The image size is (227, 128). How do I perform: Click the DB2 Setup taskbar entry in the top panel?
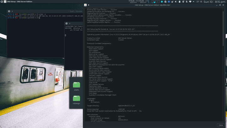point(18,2)
